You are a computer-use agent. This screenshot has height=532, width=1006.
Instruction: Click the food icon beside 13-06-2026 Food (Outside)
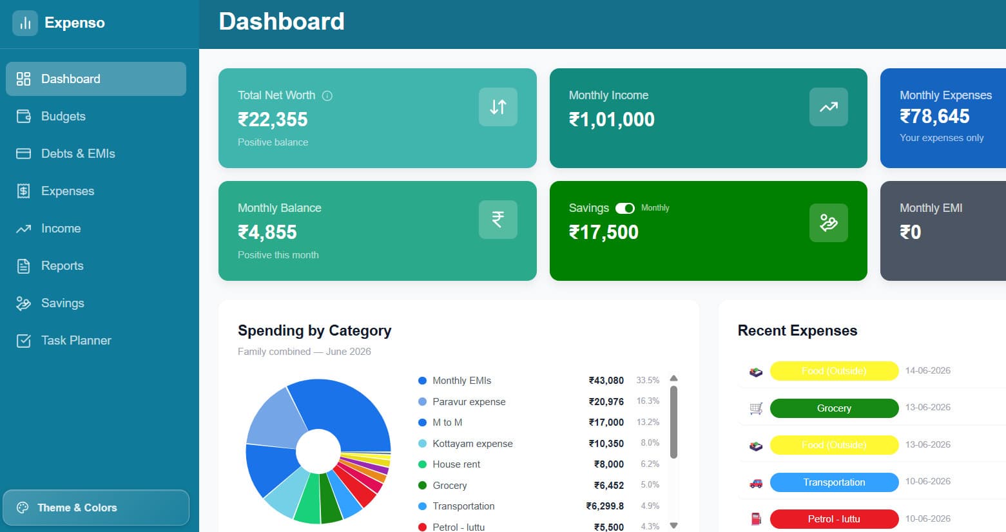point(756,445)
